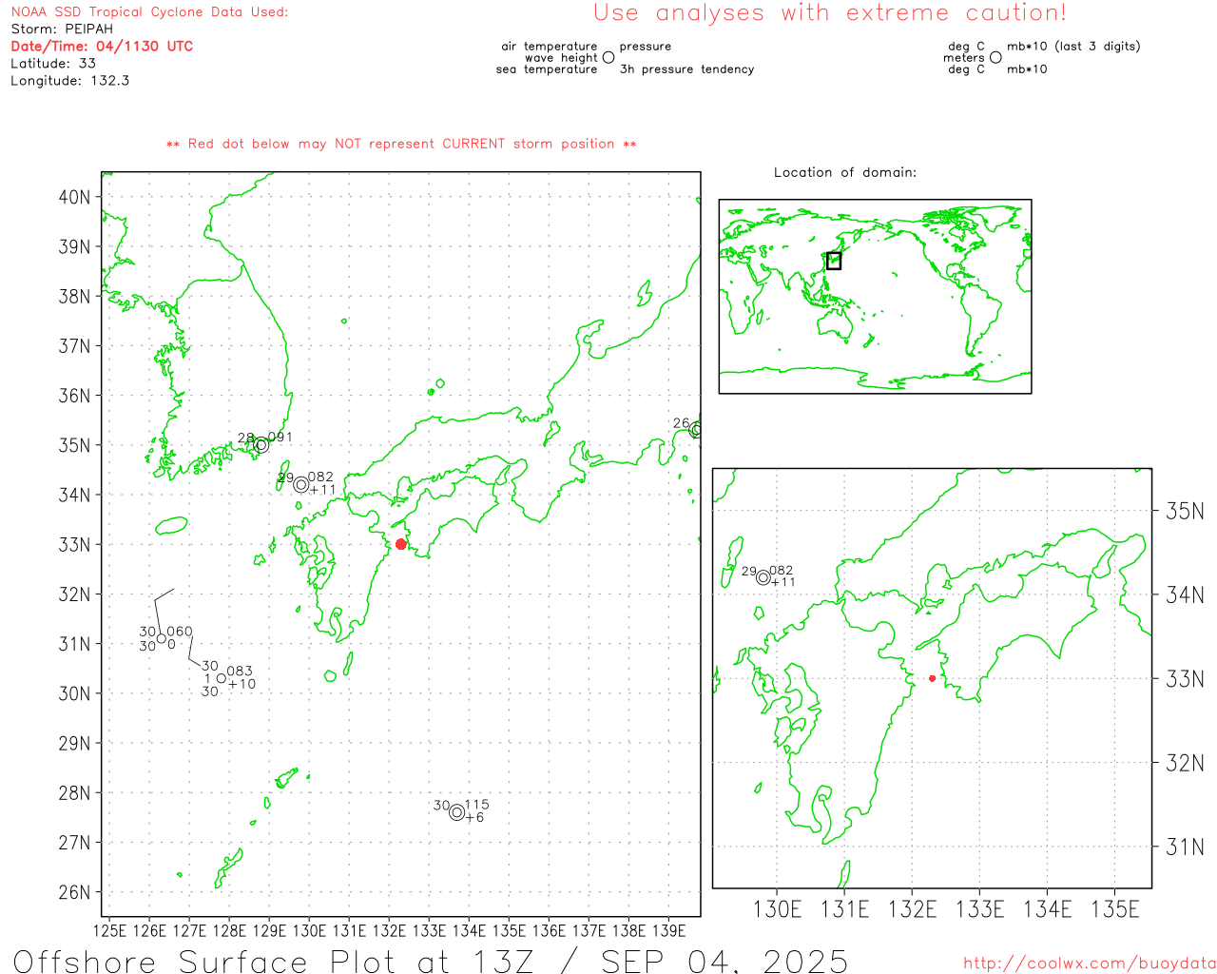This screenshot has height=974, width=1217.
Task: Click '33N' latitude label on main map
Action: pos(74,545)
